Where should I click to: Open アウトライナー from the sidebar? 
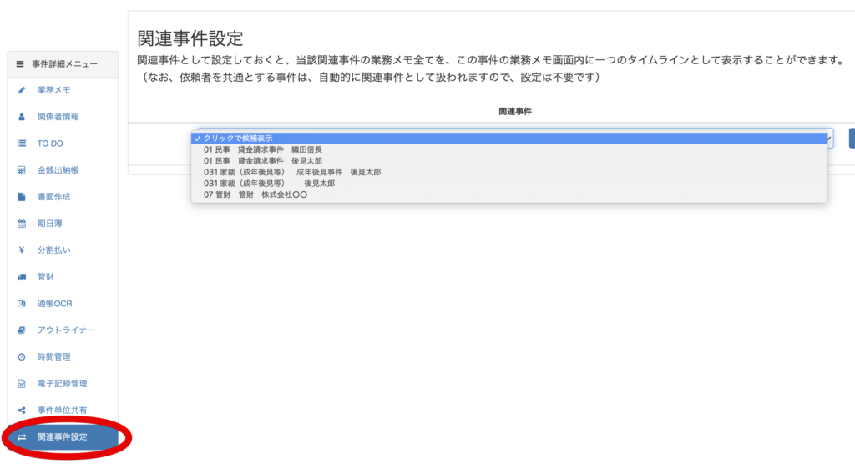[x=66, y=330]
